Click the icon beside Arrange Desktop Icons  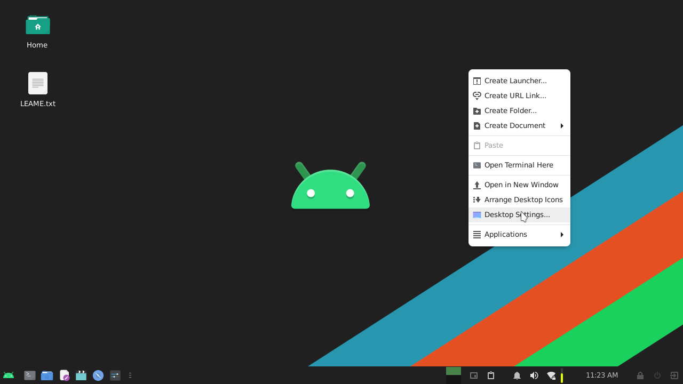477,199
